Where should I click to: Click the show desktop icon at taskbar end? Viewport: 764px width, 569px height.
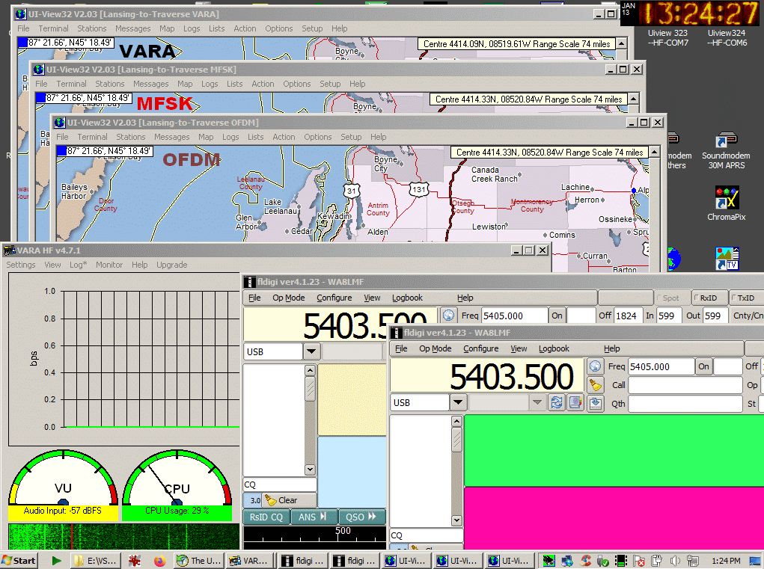pos(755,561)
